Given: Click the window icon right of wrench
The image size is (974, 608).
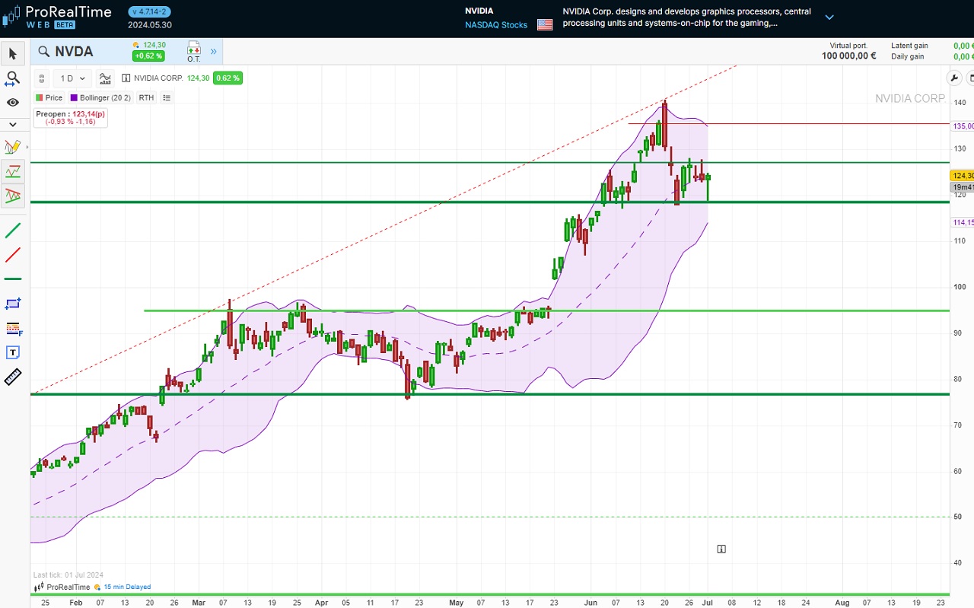Looking at the screenshot, I should (970, 78).
